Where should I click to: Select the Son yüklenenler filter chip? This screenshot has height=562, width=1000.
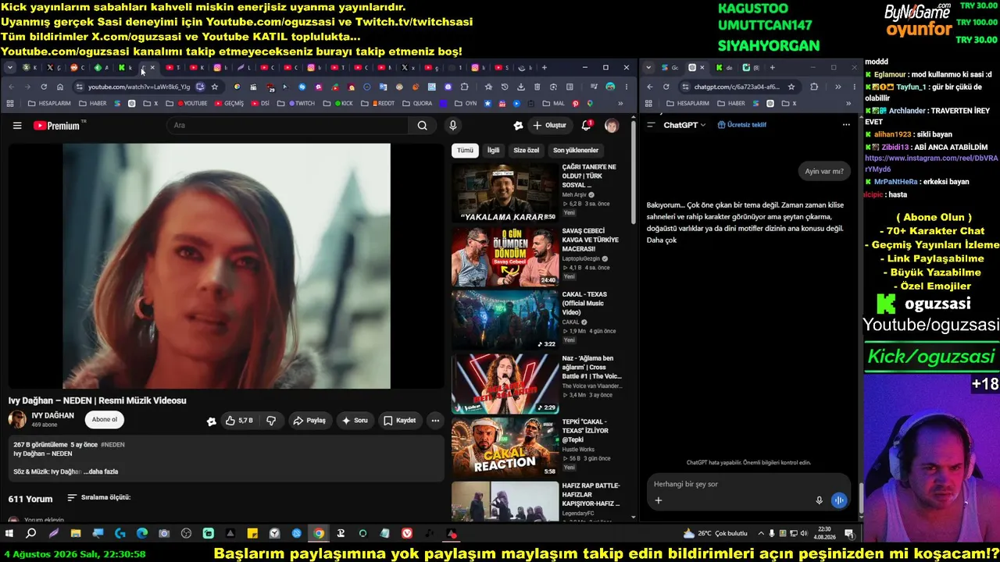pos(576,150)
